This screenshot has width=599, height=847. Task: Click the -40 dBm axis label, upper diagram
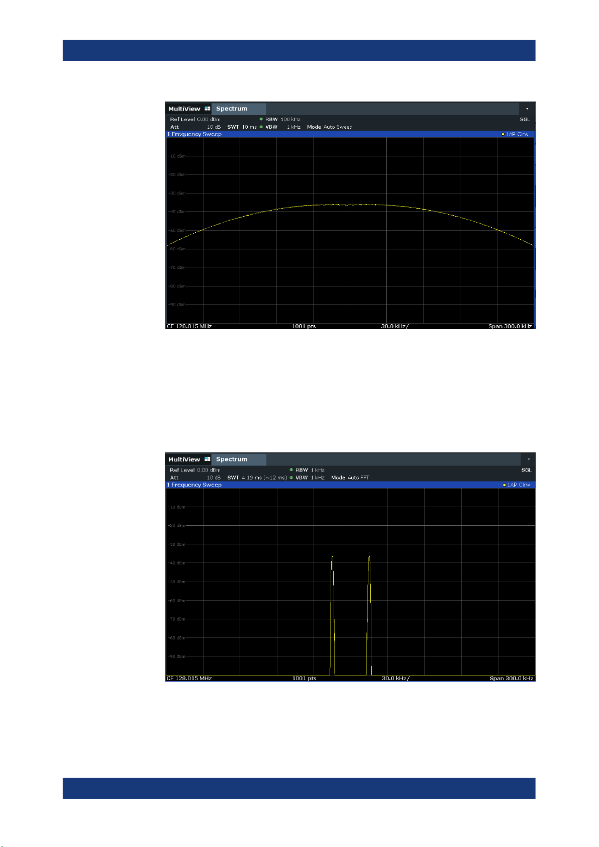pos(176,212)
